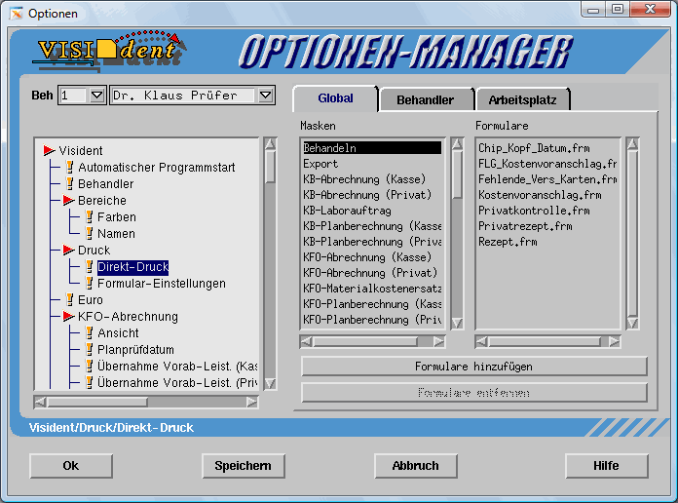Collapse the KFO-Abrechnung red triangle
Viewport: 678px width, 503px height.
pos(68,317)
